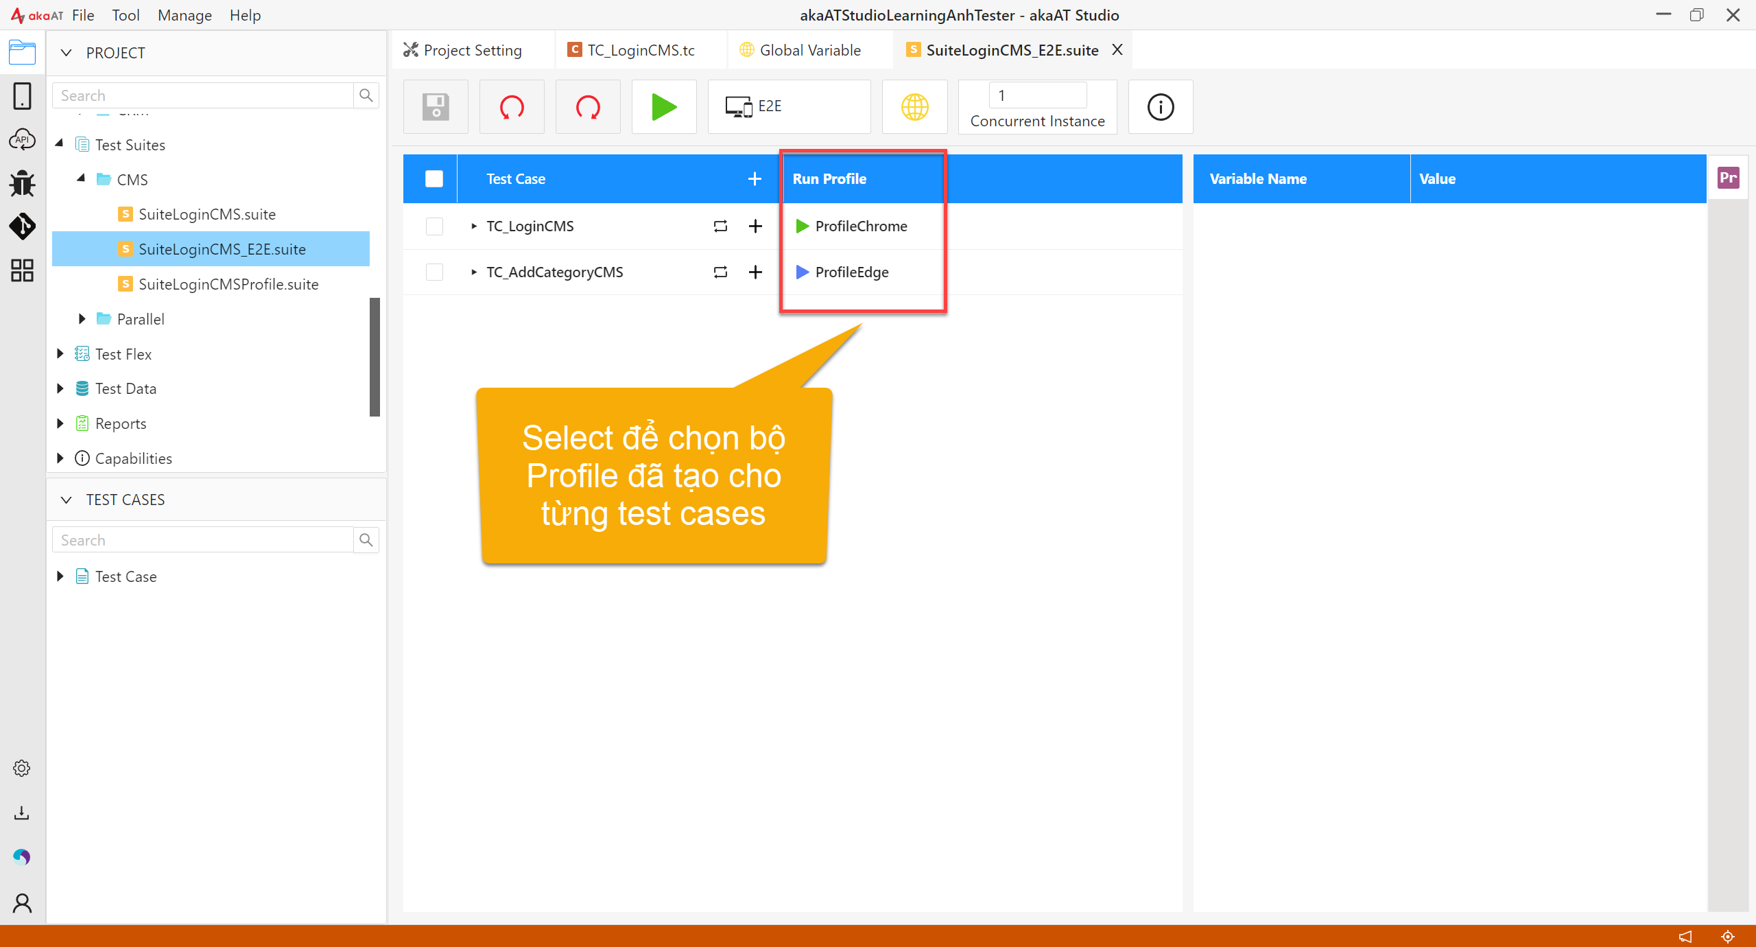Open the settings gear sidebar icon
The width and height of the screenshot is (1756, 947).
click(22, 768)
